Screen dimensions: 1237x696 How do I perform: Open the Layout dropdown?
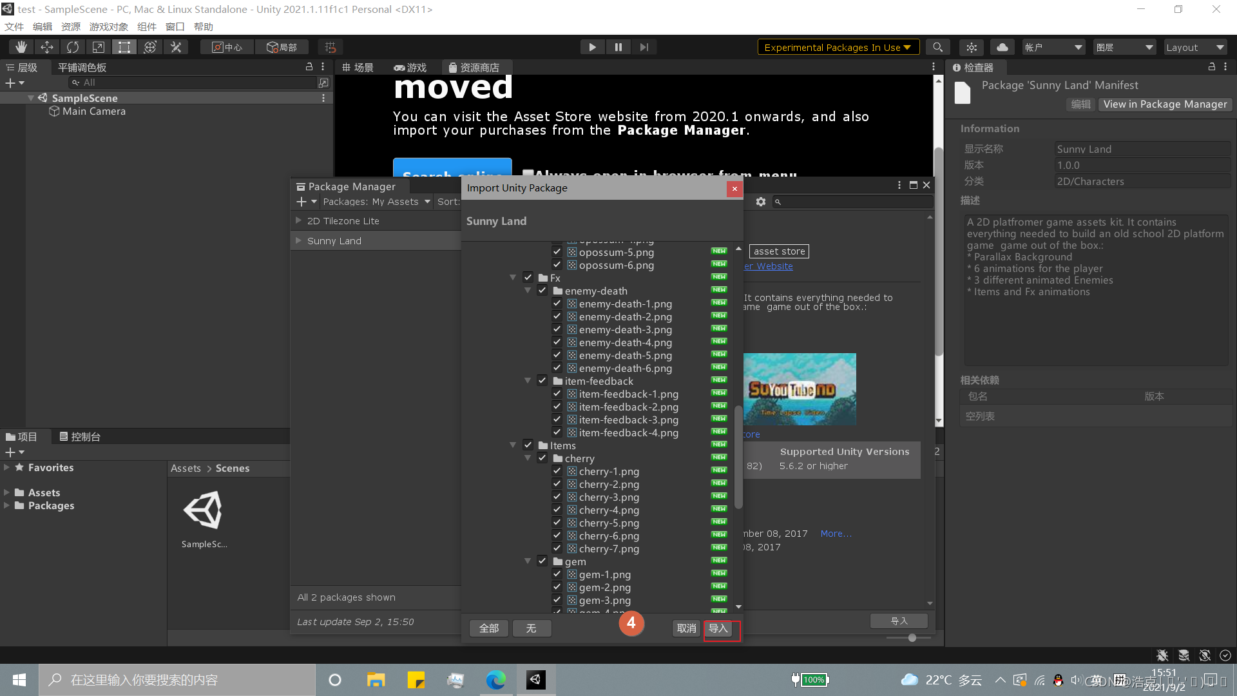pos(1195,47)
